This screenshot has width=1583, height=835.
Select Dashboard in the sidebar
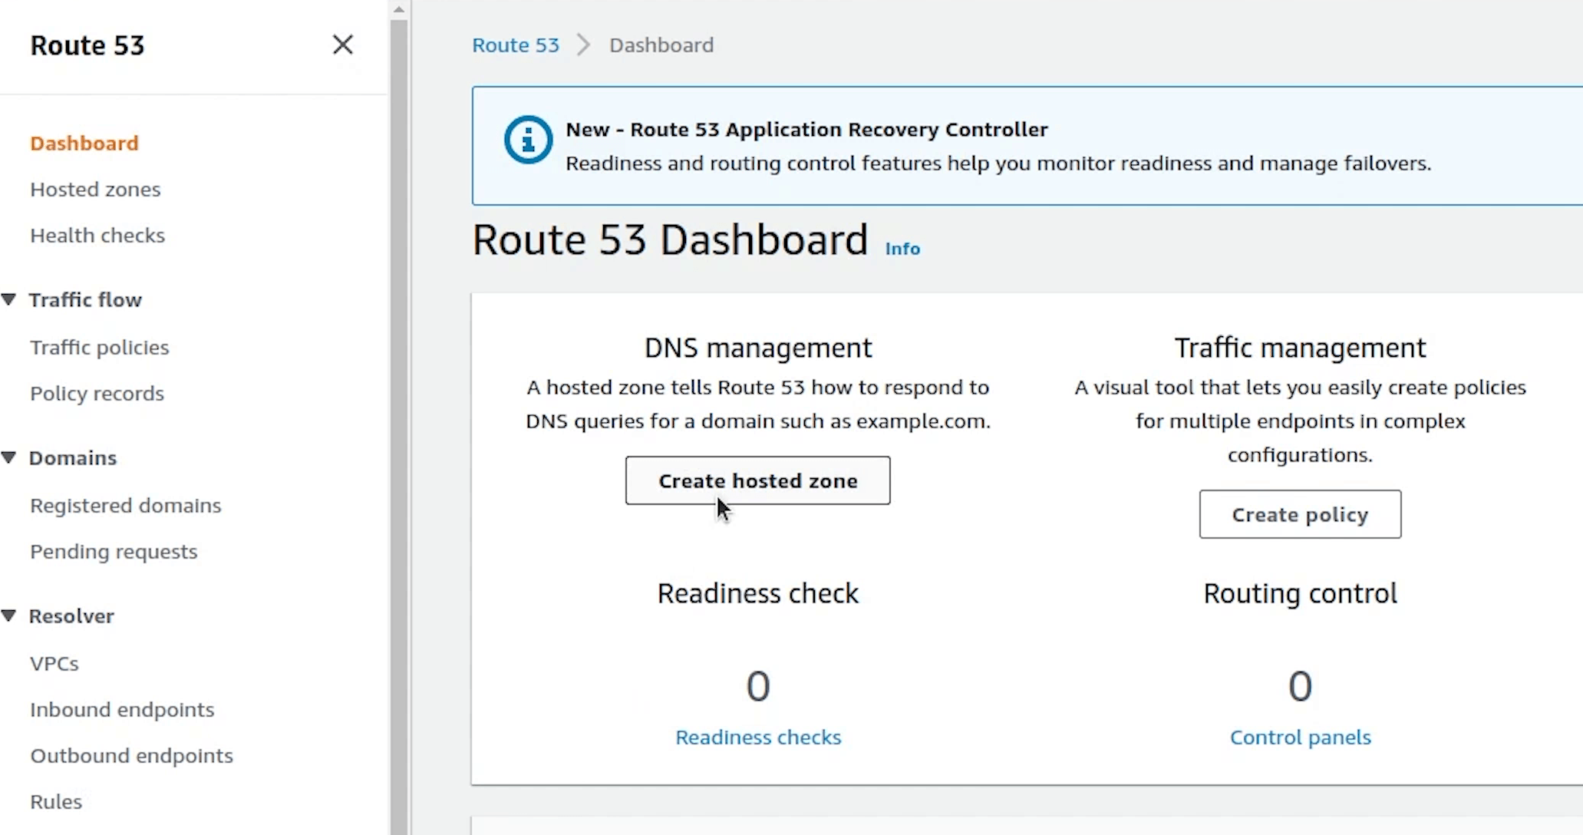tap(84, 144)
